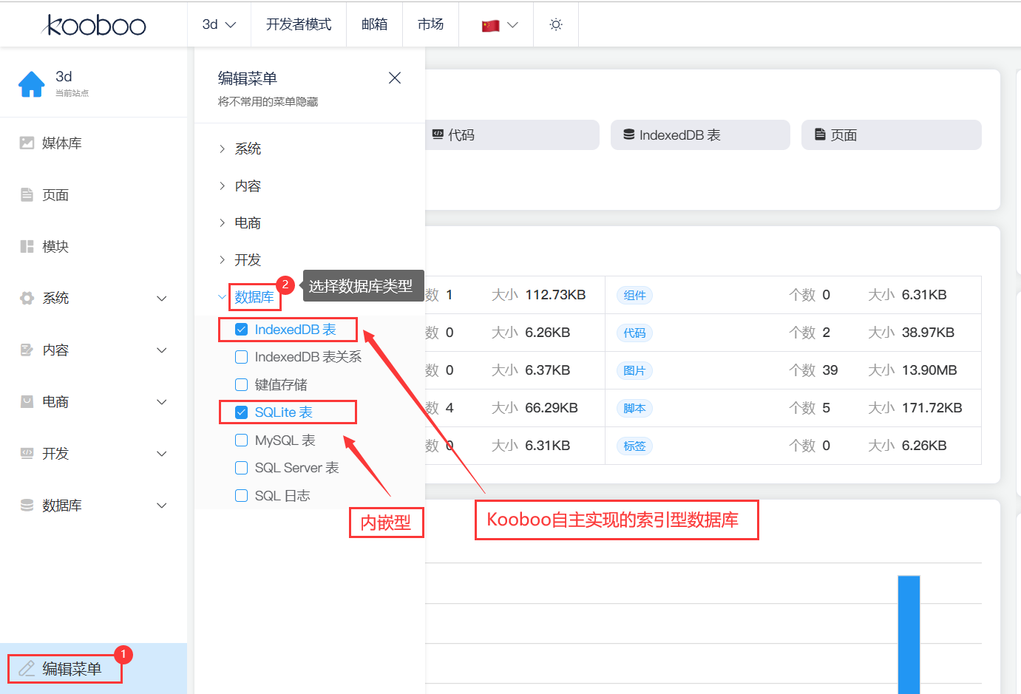1021x694 pixels.
Task: Open the 页面 shortcut card
Action: pyautogui.click(x=891, y=135)
